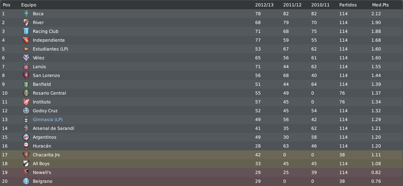Click the San Lorenzo crest icon

[26, 75]
